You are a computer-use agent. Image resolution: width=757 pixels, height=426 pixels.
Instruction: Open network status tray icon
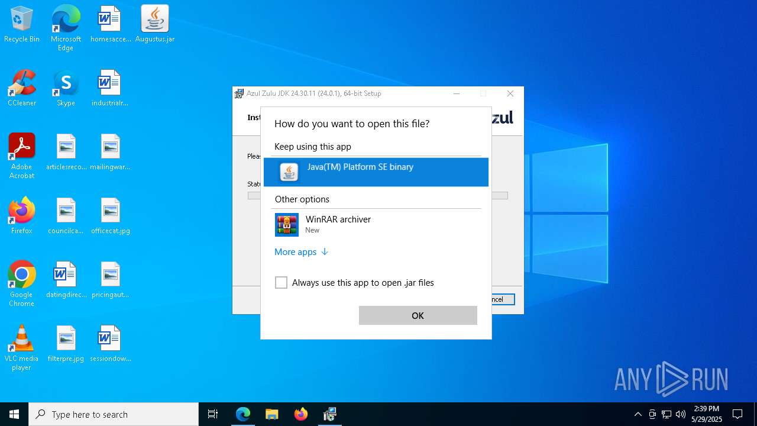(667, 414)
